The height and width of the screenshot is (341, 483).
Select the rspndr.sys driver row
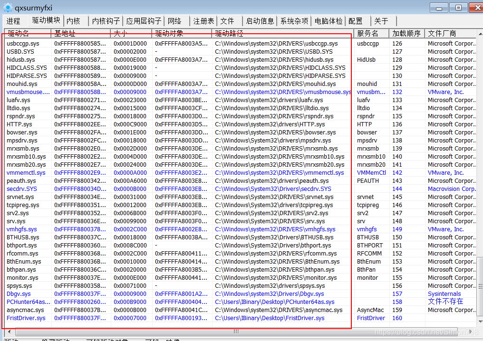click(241, 116)
